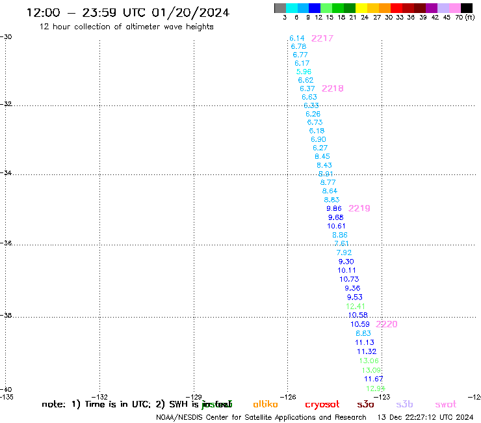The image size is (481, 423).
Task: Click the black color swatch in legend
Action: pos(467,8)
